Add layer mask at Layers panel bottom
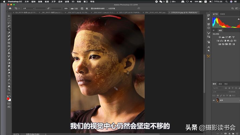This screenshot has height=135, width=240. pos(225,134)
